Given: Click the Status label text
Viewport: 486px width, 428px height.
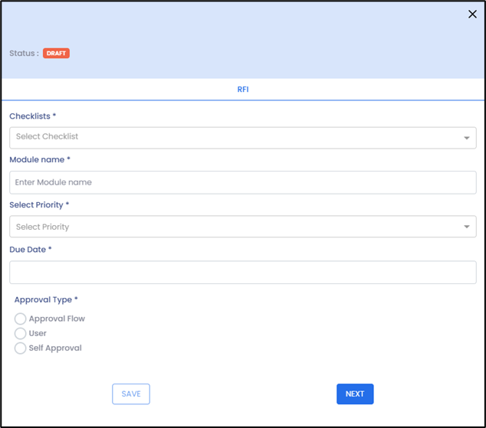Looking at the screenshot, I should [x=24, y=54].
